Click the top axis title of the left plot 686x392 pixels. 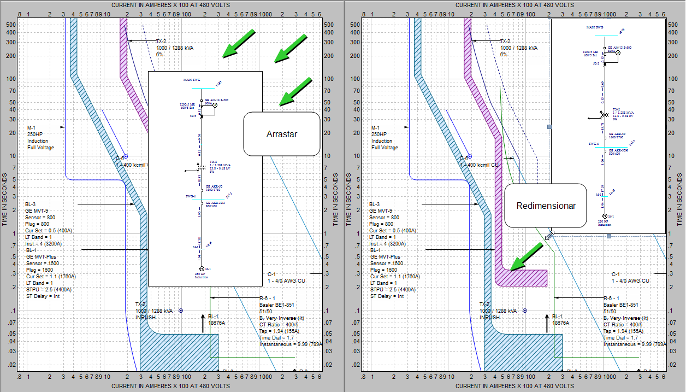point(171,4)
